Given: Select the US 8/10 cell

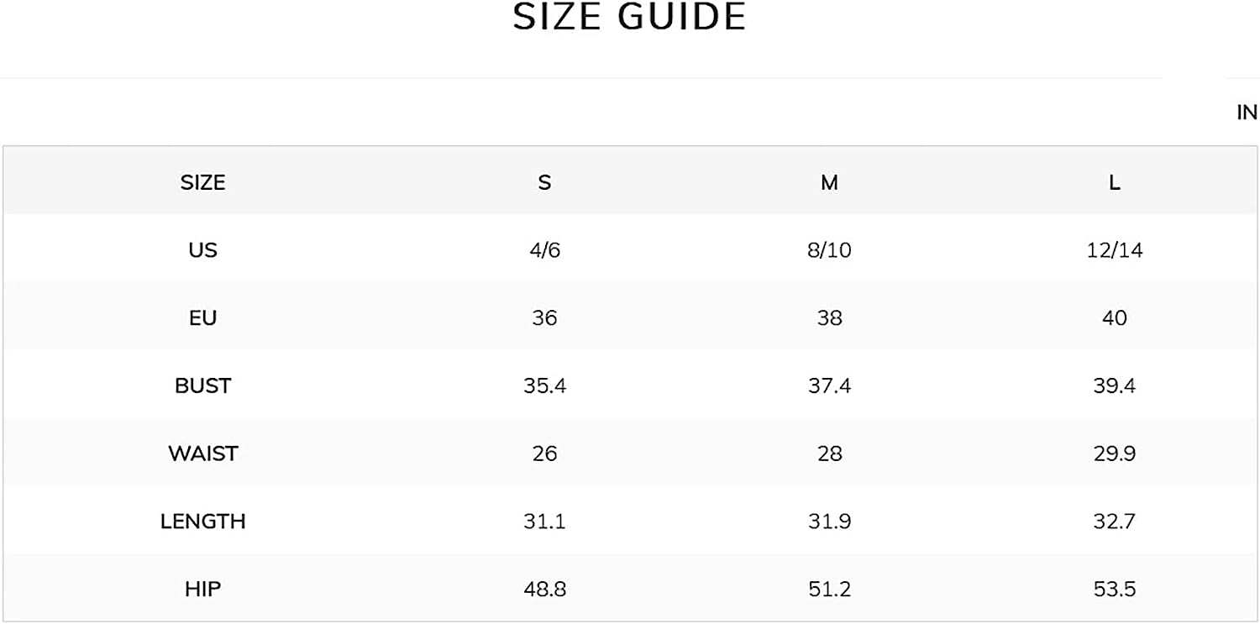Looking at the screenshot, I should 829,250.
